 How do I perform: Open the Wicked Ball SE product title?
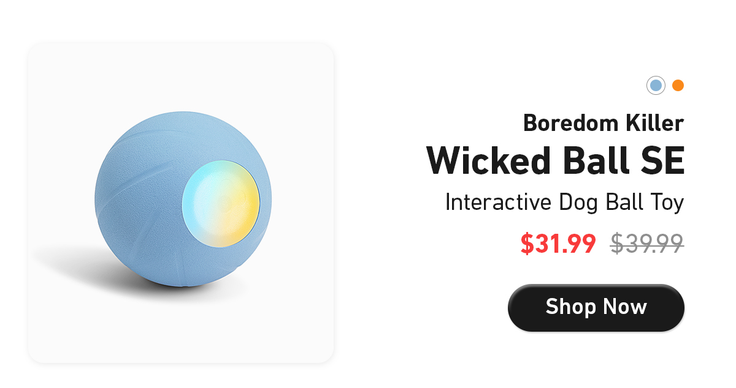(555, 160)
